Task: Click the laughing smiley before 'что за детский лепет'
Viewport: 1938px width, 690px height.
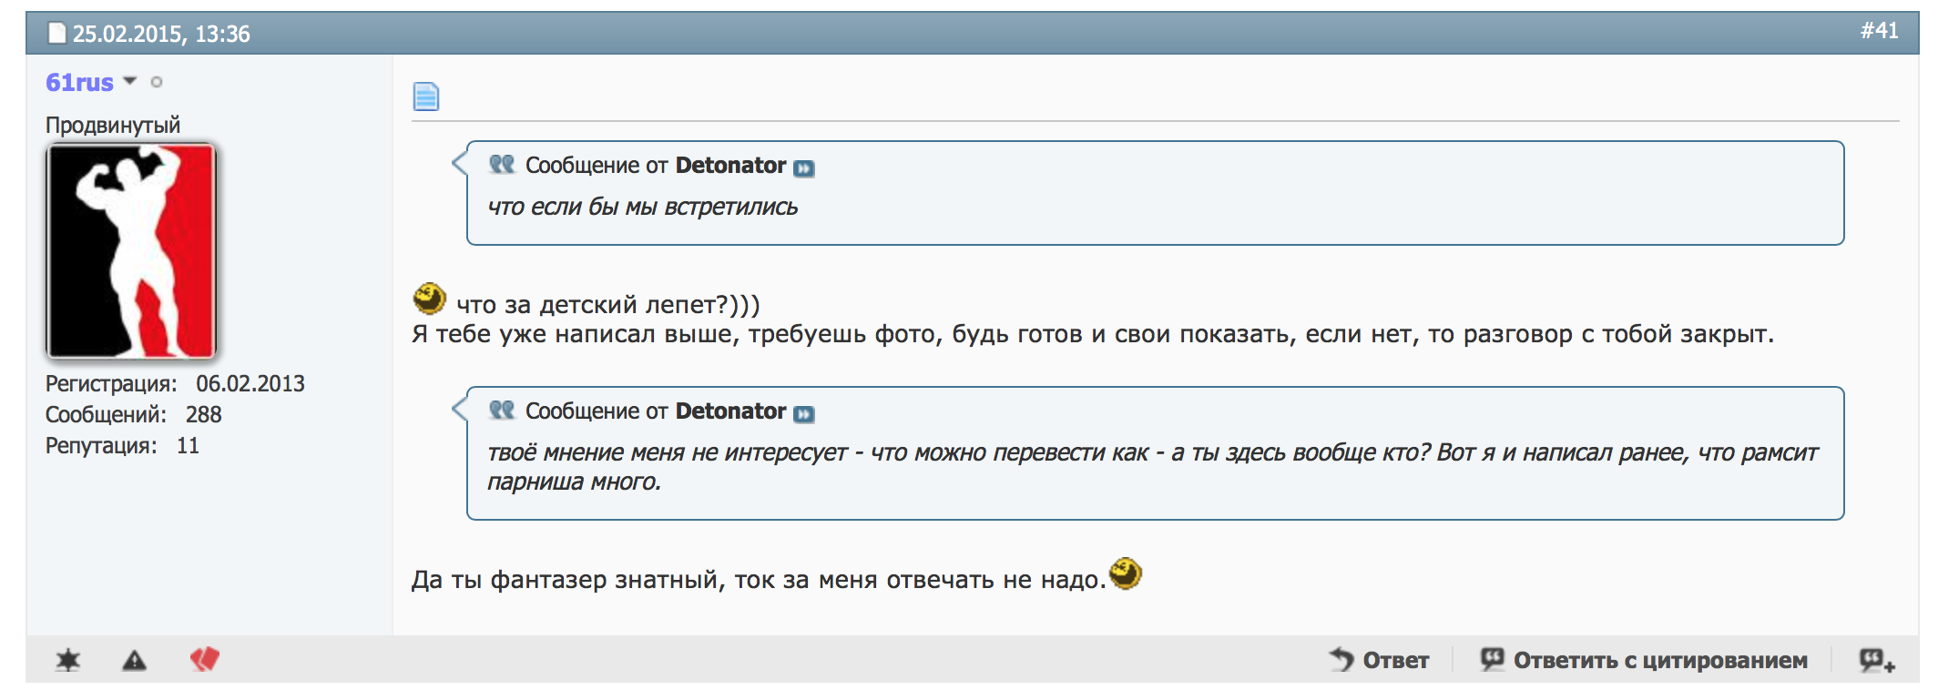Action: point(429,298)
